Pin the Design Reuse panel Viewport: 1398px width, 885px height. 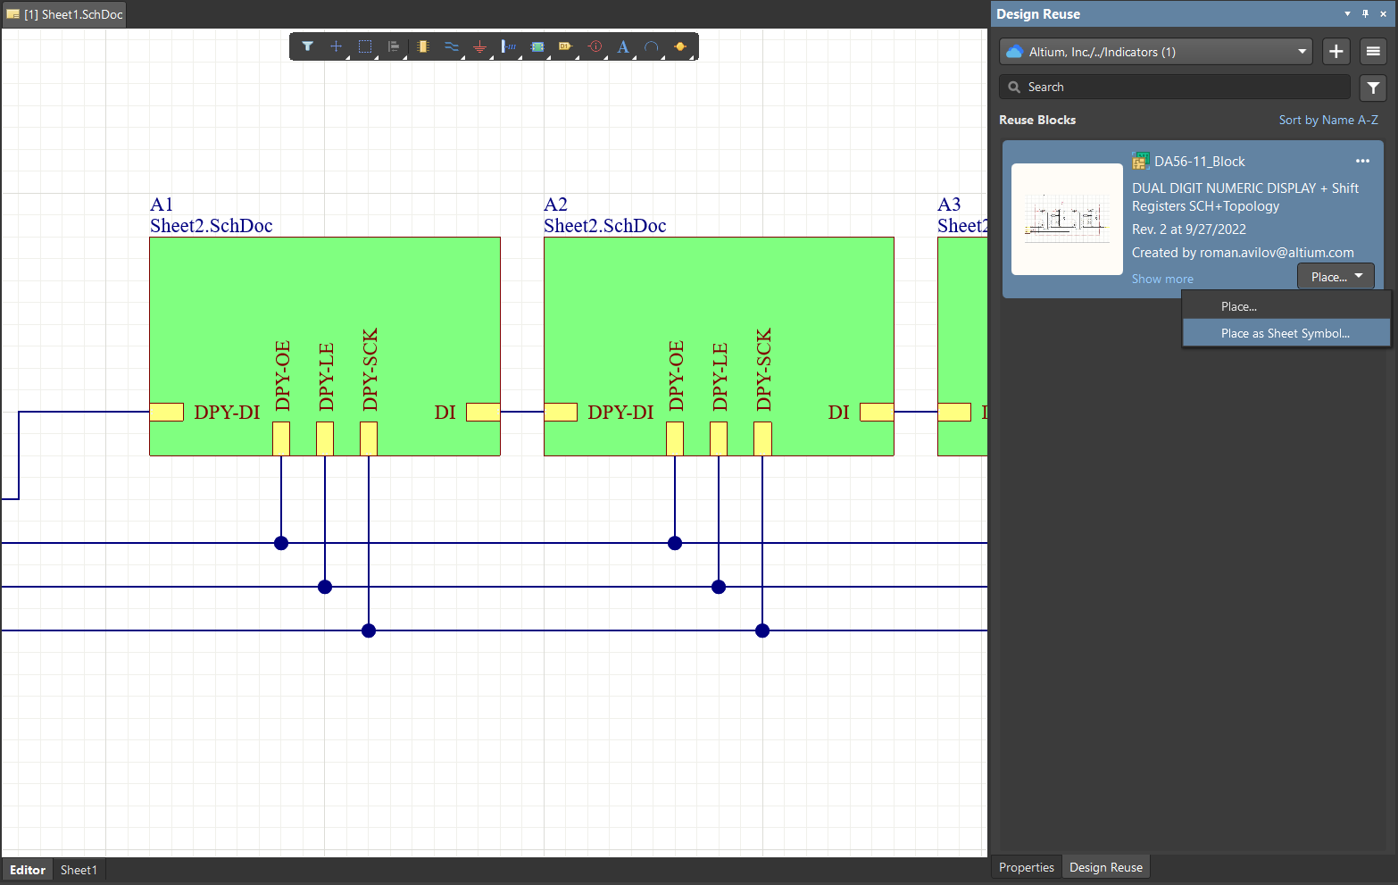[x=1365, y=13]
